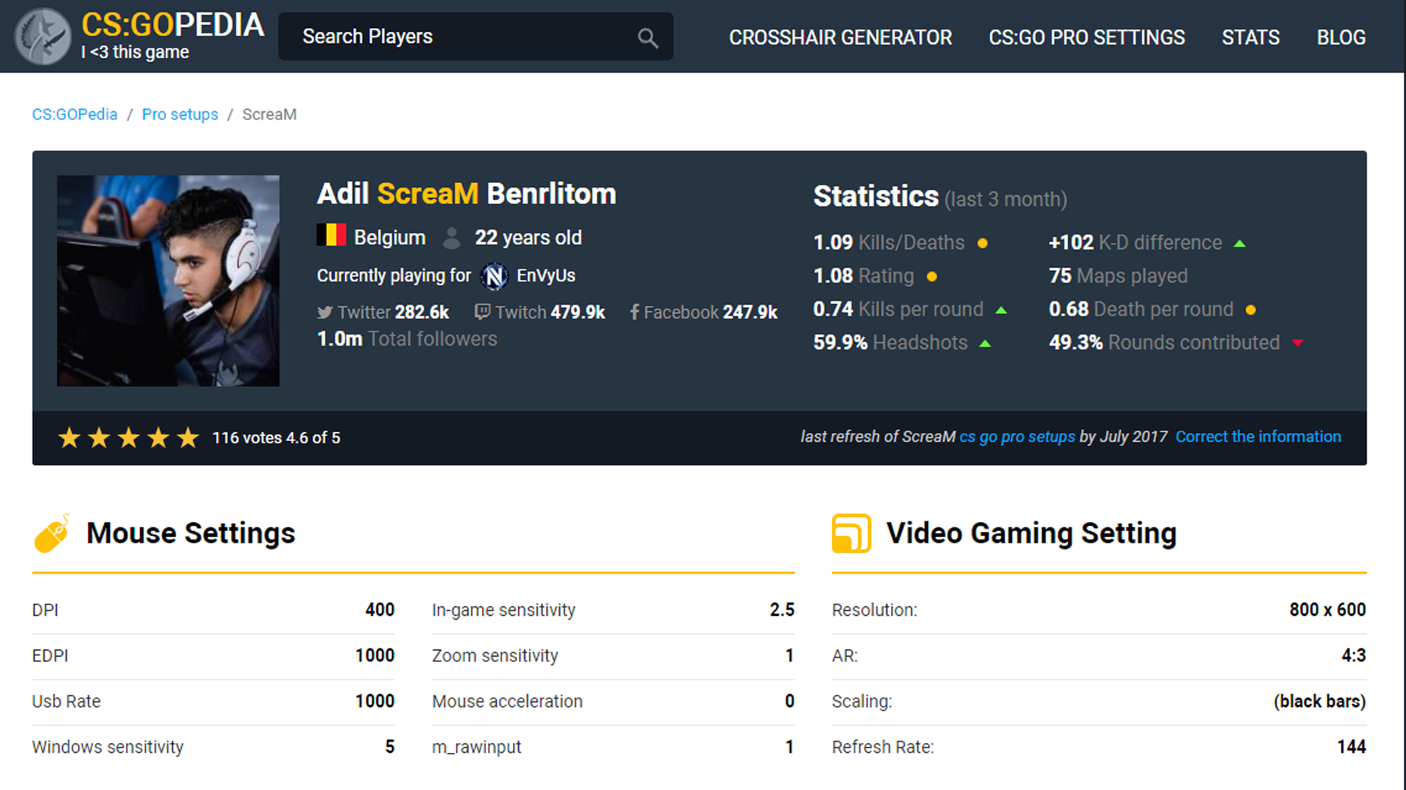
Task: Follow the Pro setups breadcrumb link
Action: (x=180, y=114)
